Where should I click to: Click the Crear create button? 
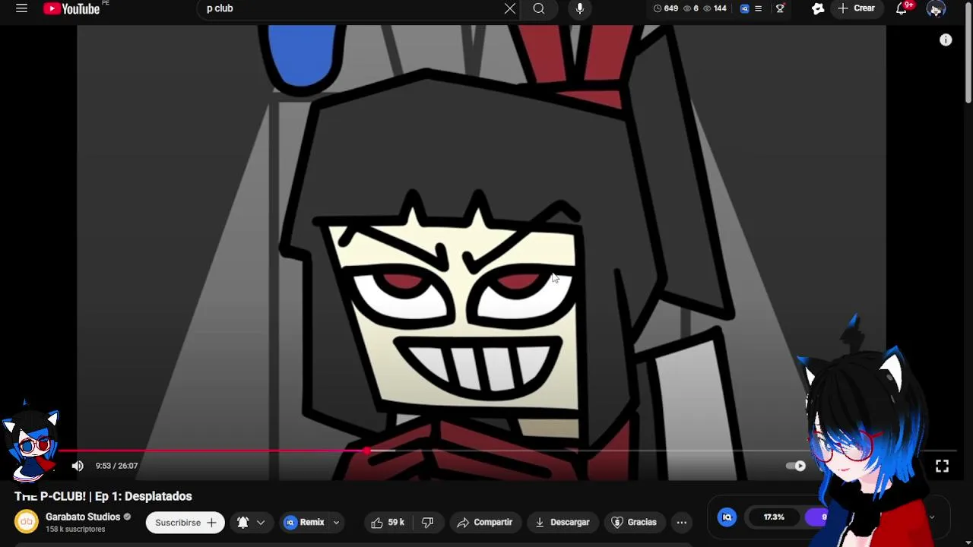tap(857, 8)
